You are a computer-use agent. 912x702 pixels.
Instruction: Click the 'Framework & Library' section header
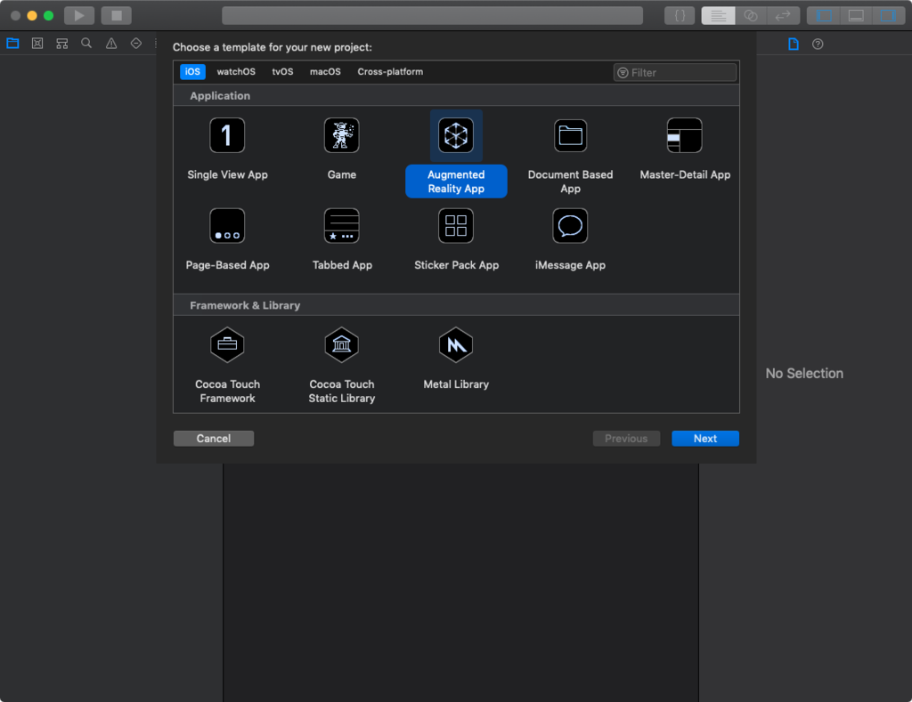tap(456, 305)
